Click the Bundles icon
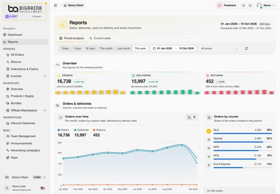Screen dimensions: 280x194 [8, 103]
